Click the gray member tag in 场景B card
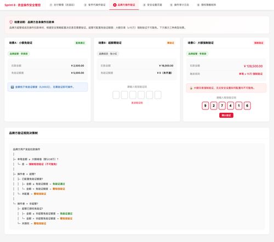Viewport: 274px width, 242px height. [x=108, y=54]
